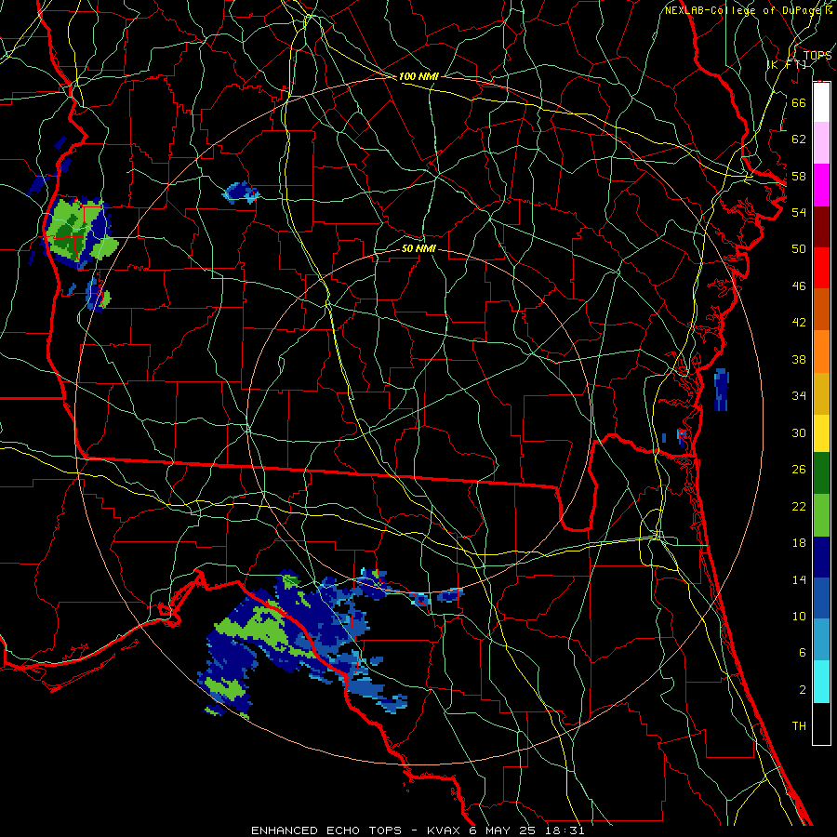Click the "100 NMI" range ring label

(418, 76)
